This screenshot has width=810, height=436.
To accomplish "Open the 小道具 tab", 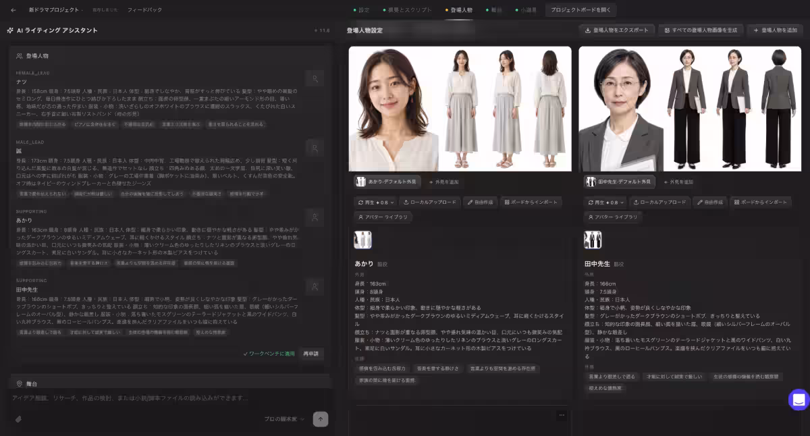I will tap(526, 10).
